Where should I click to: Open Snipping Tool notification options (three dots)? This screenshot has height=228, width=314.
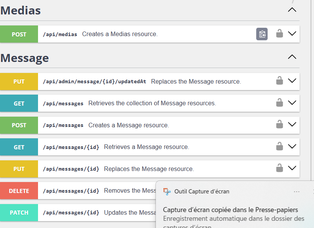pos(297,192)
